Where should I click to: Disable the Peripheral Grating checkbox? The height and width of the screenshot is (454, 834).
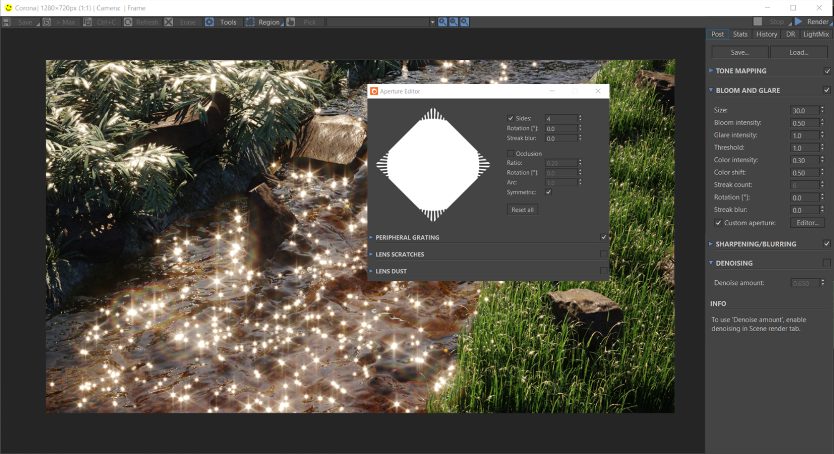[604, 237]
